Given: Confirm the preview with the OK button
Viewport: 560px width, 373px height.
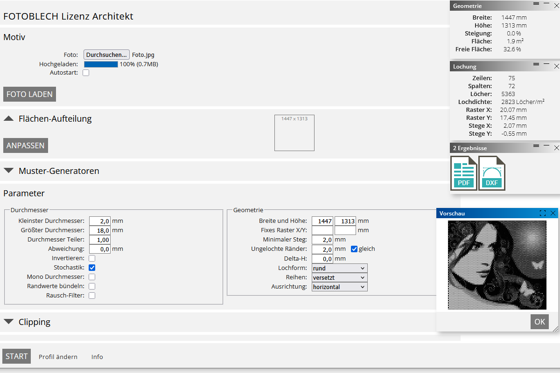Looking at the screenshot, I should point(540,322).
